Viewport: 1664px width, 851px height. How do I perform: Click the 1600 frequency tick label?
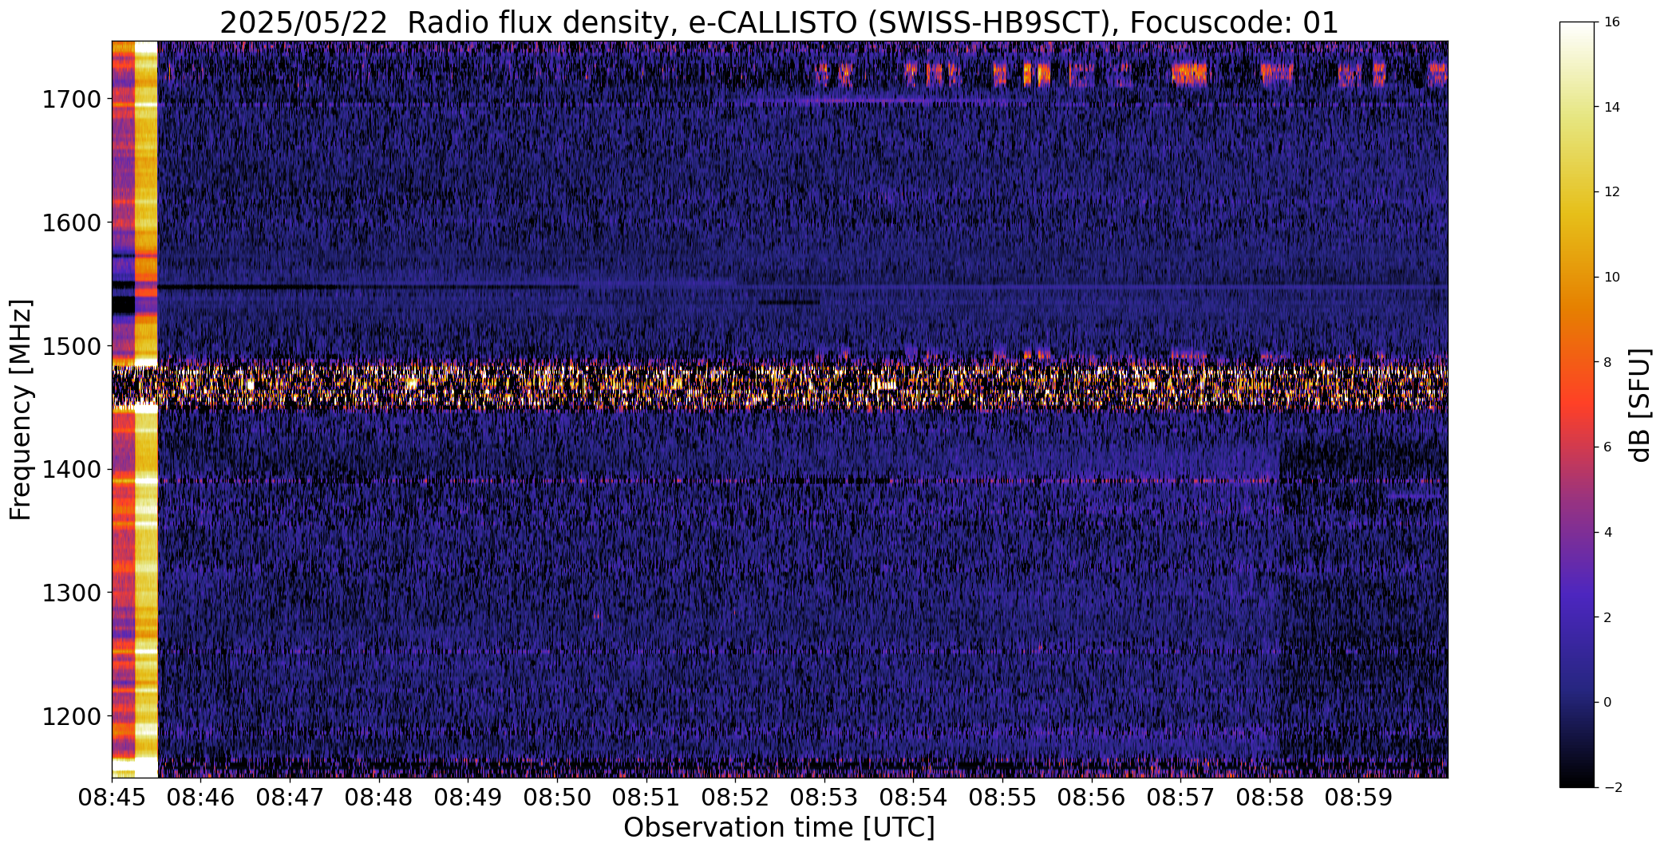pyautogui.click(x=71, y=223)
